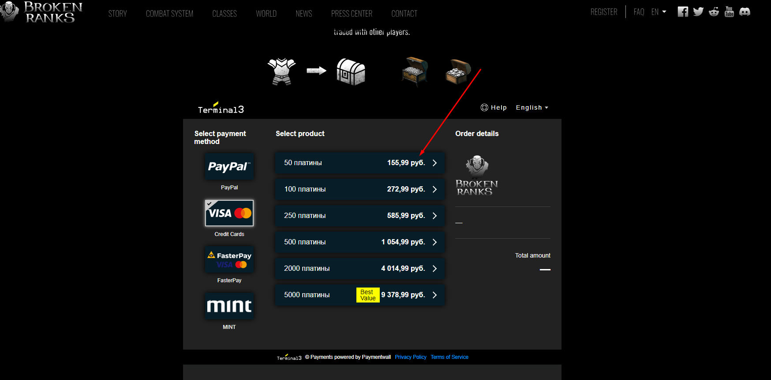Viewport: 771px width, 380px height.
Task: Click chevron on 250 платины row
Action: click(434, 216)
